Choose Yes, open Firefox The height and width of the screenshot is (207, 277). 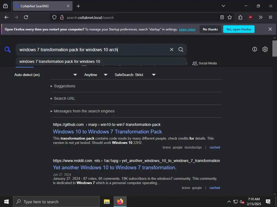(239, 29)
